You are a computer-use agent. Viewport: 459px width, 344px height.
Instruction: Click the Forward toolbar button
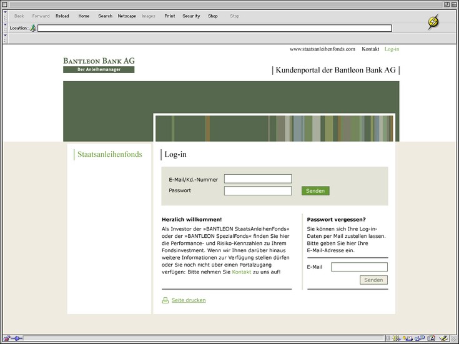point(41,16)
